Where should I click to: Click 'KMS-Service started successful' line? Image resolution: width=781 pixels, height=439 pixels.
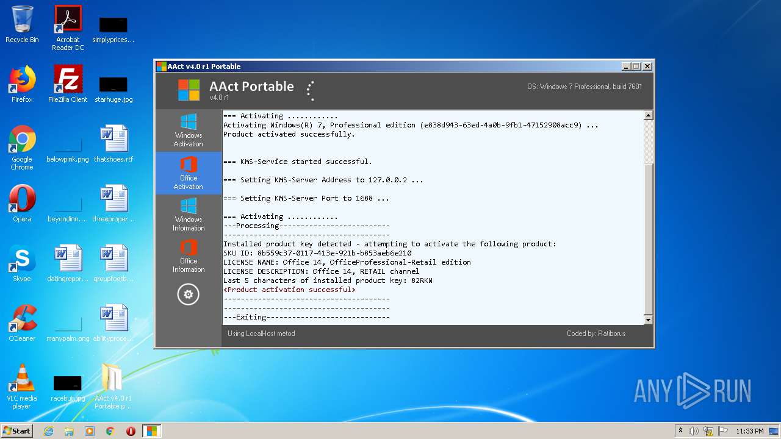pyautogui.click(x=298, y=162)
